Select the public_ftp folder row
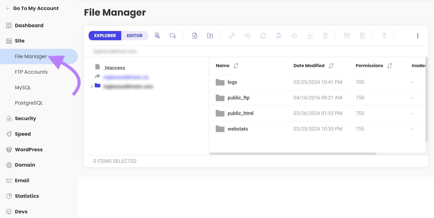This screenshot has width=434, height=218. tap(317, 98)
